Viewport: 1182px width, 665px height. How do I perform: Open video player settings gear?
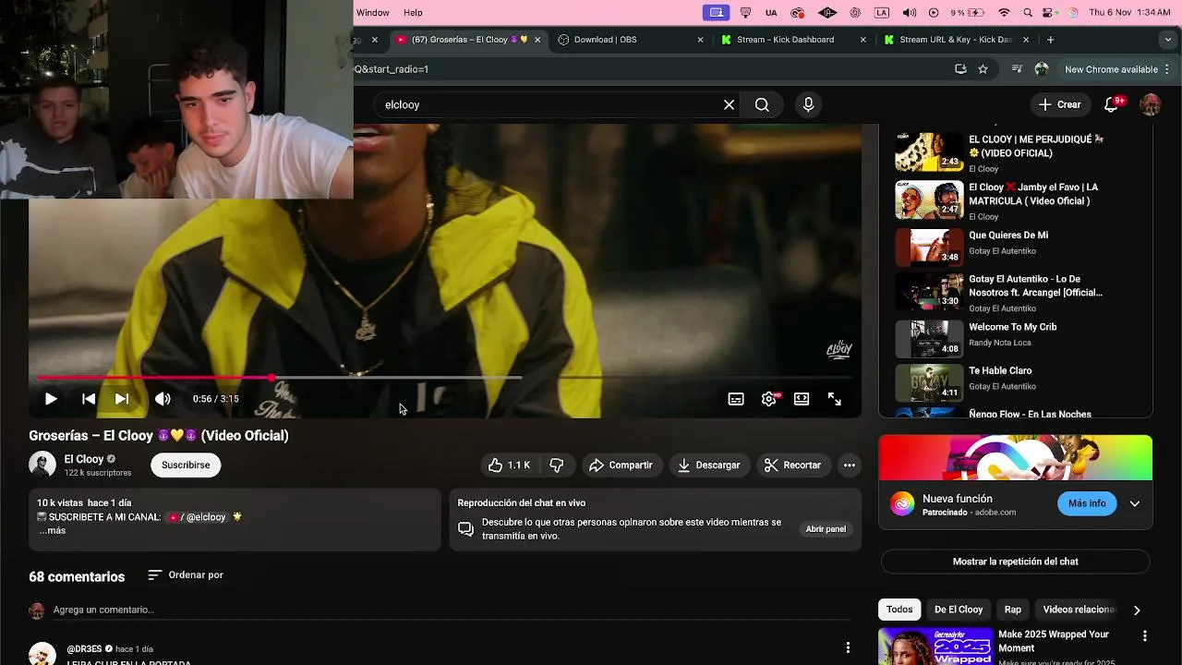coord(768,399)
